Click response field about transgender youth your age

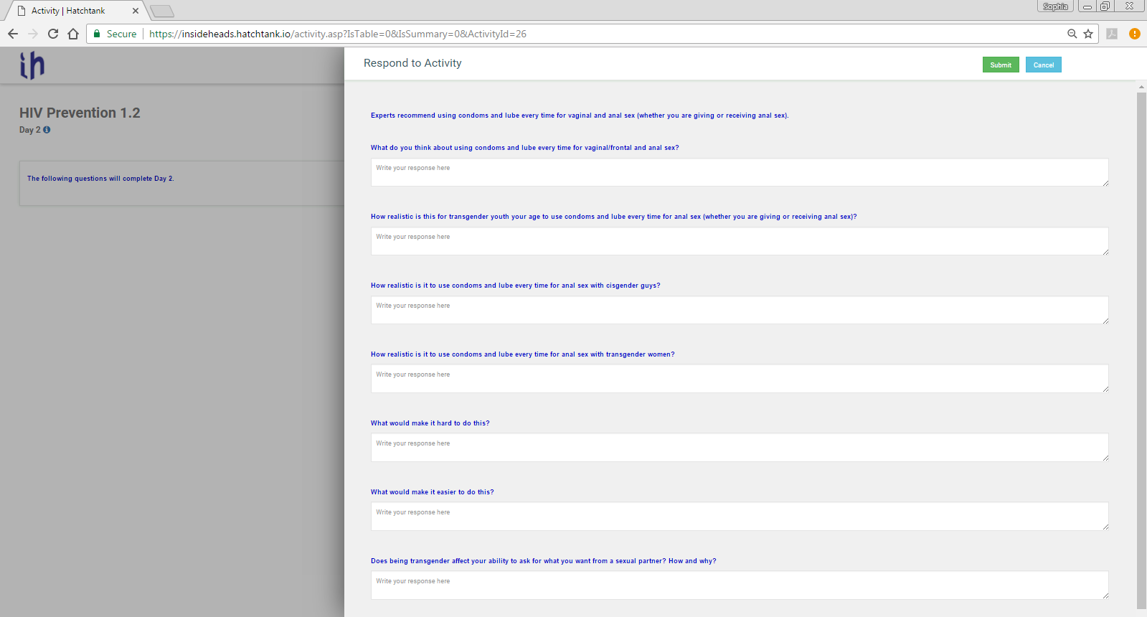(x=740, y=241)
